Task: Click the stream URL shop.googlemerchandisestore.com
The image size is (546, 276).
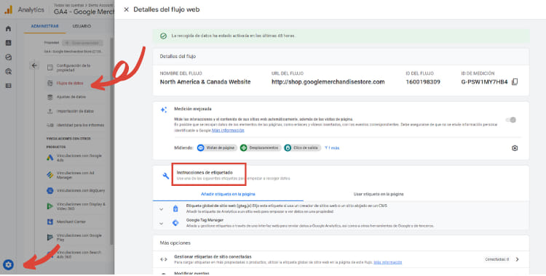Action: pyautogui.click(x=328, y=82)
